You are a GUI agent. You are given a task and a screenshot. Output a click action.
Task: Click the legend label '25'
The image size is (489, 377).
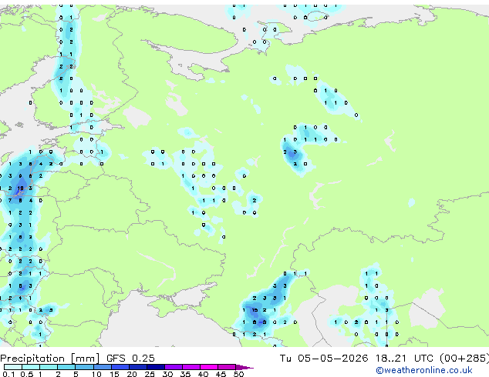point(150,374)
